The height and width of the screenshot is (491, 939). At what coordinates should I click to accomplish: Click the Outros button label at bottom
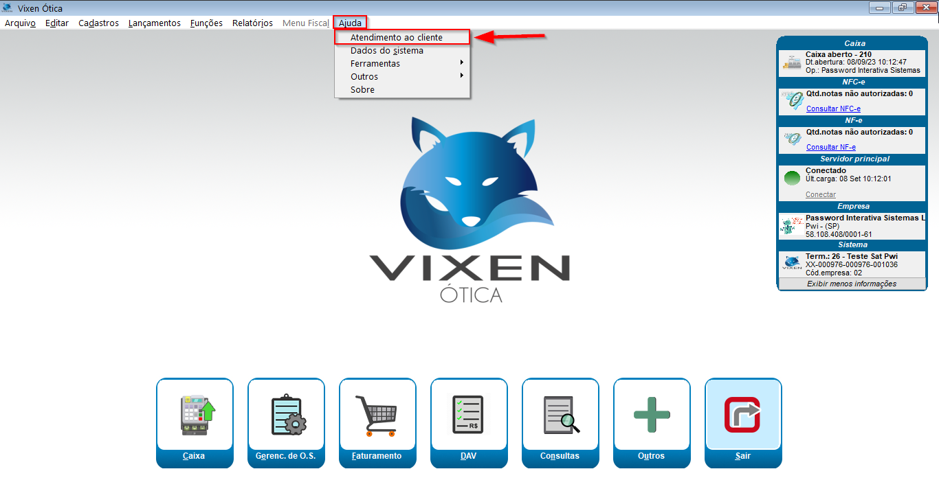pos(651,456)
